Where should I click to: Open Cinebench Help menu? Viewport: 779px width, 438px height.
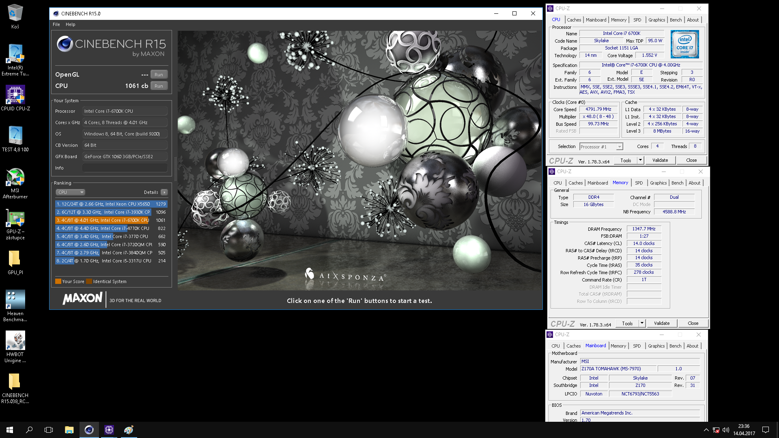coord(71,24)
